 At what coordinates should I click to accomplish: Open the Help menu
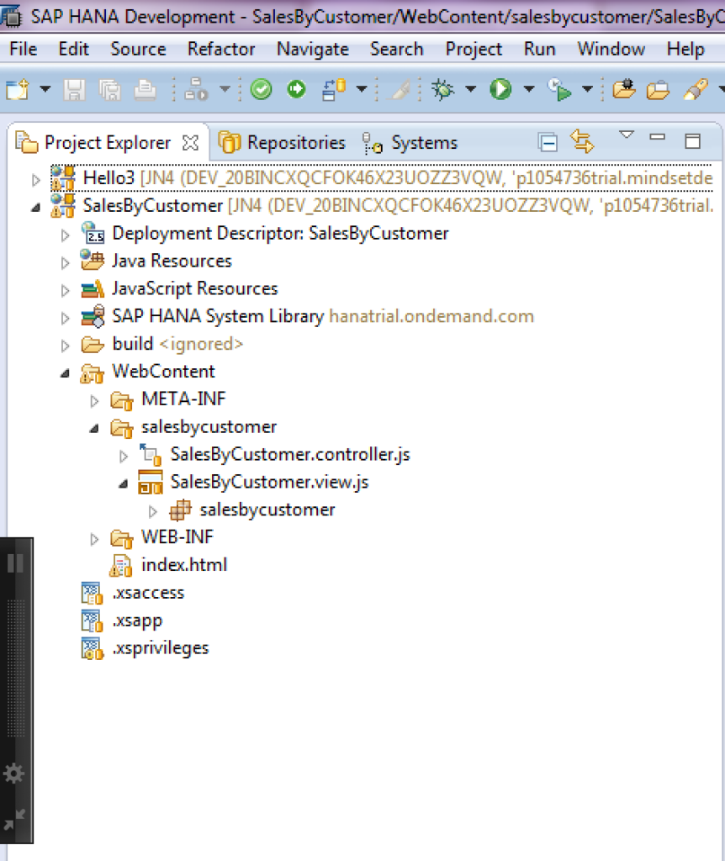(x=685, y=50)
